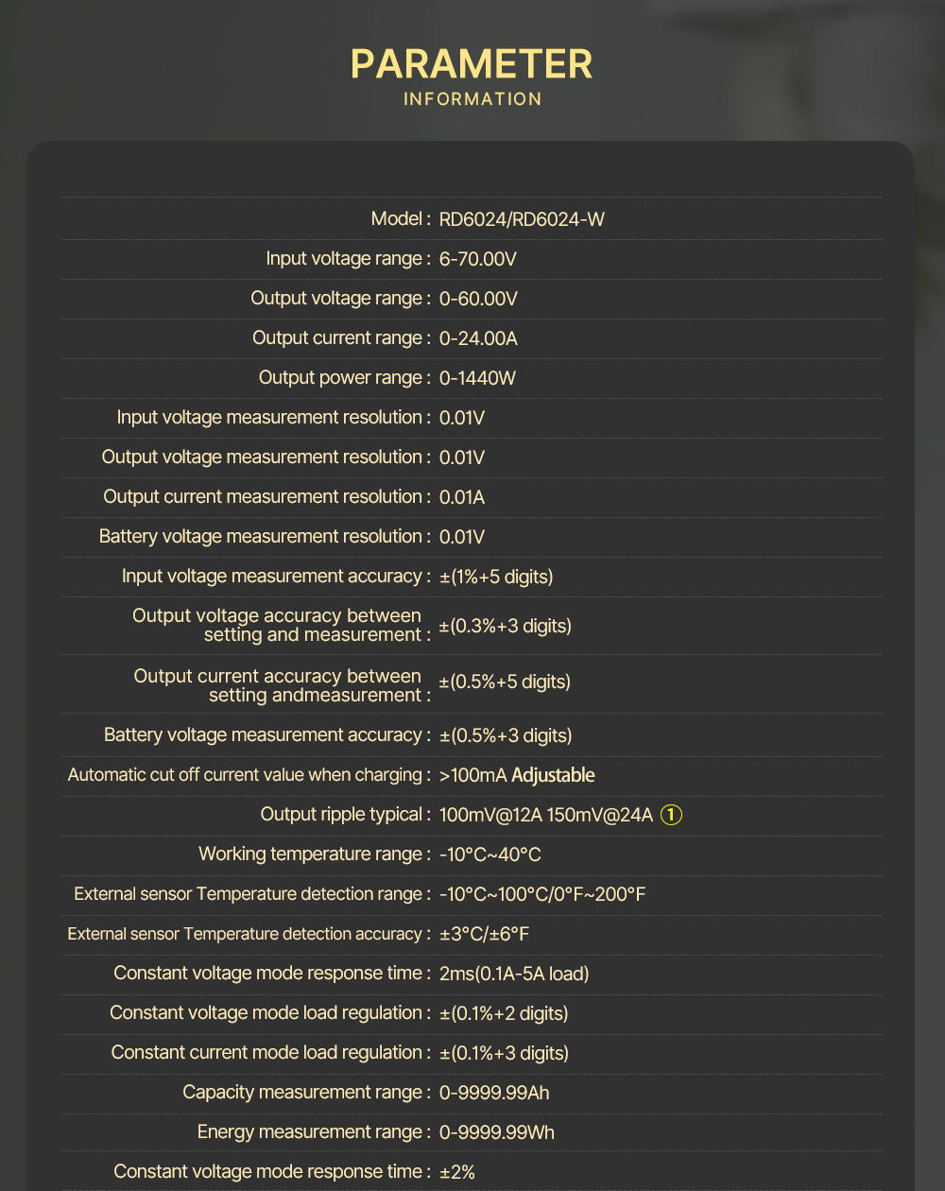Click the ±2% value in last row
Screen dimensions: 945x1191
pos(457,1172)
